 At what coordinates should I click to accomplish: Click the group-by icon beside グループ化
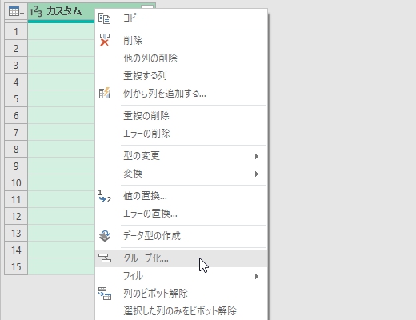(105, 258)
